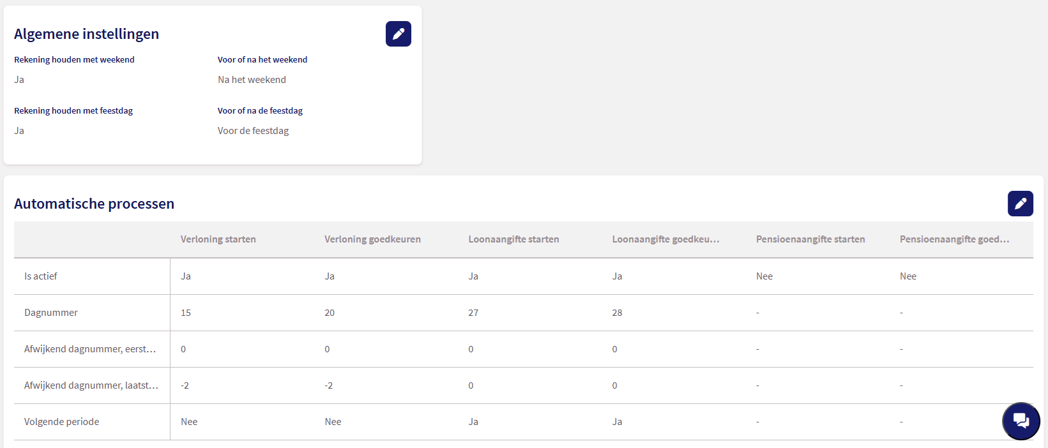Click the truncated Pensioenaangifte goedkeuren header
Image resolution: width=1048 pixels, height=448 pixels.
(954, 239)
